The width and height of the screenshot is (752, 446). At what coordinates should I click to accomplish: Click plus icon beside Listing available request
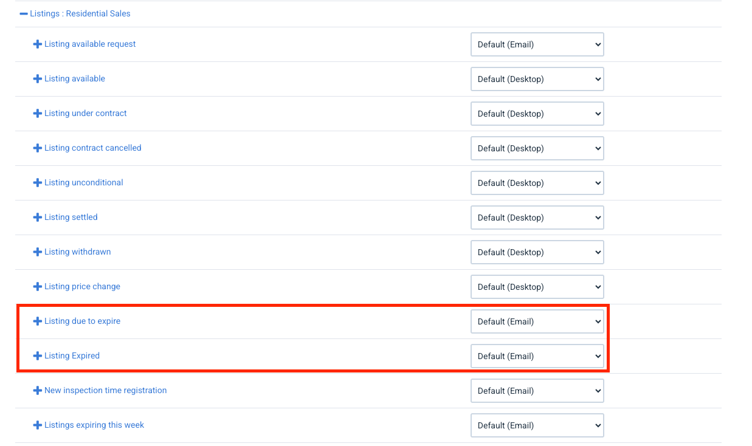click(x=37, y=44)
